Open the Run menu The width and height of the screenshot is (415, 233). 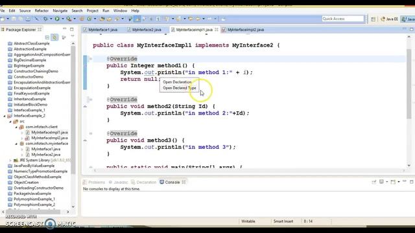pos(106,10)
